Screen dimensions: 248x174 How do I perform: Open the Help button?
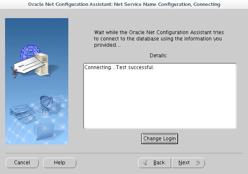(x=59, y=163)
